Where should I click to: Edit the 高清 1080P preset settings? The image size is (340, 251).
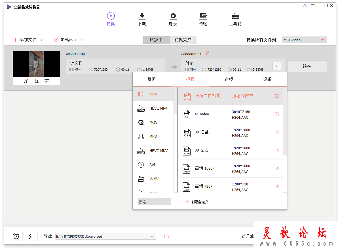click(277, 168)
